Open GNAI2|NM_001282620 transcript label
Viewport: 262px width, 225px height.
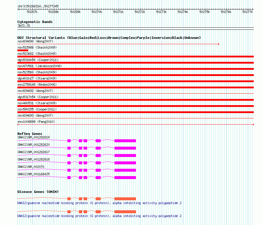[x=34, y=145]
